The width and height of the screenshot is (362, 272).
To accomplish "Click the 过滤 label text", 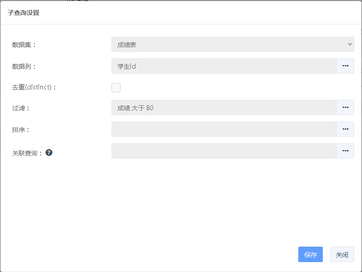I will [20, 108].
